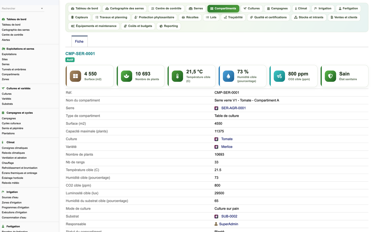
Task: Open Travaux et planning menu
Action: 111,17
